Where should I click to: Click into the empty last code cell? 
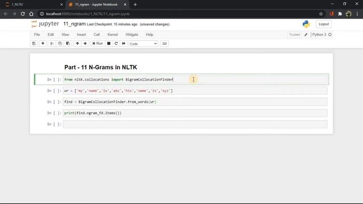(195, 124)
